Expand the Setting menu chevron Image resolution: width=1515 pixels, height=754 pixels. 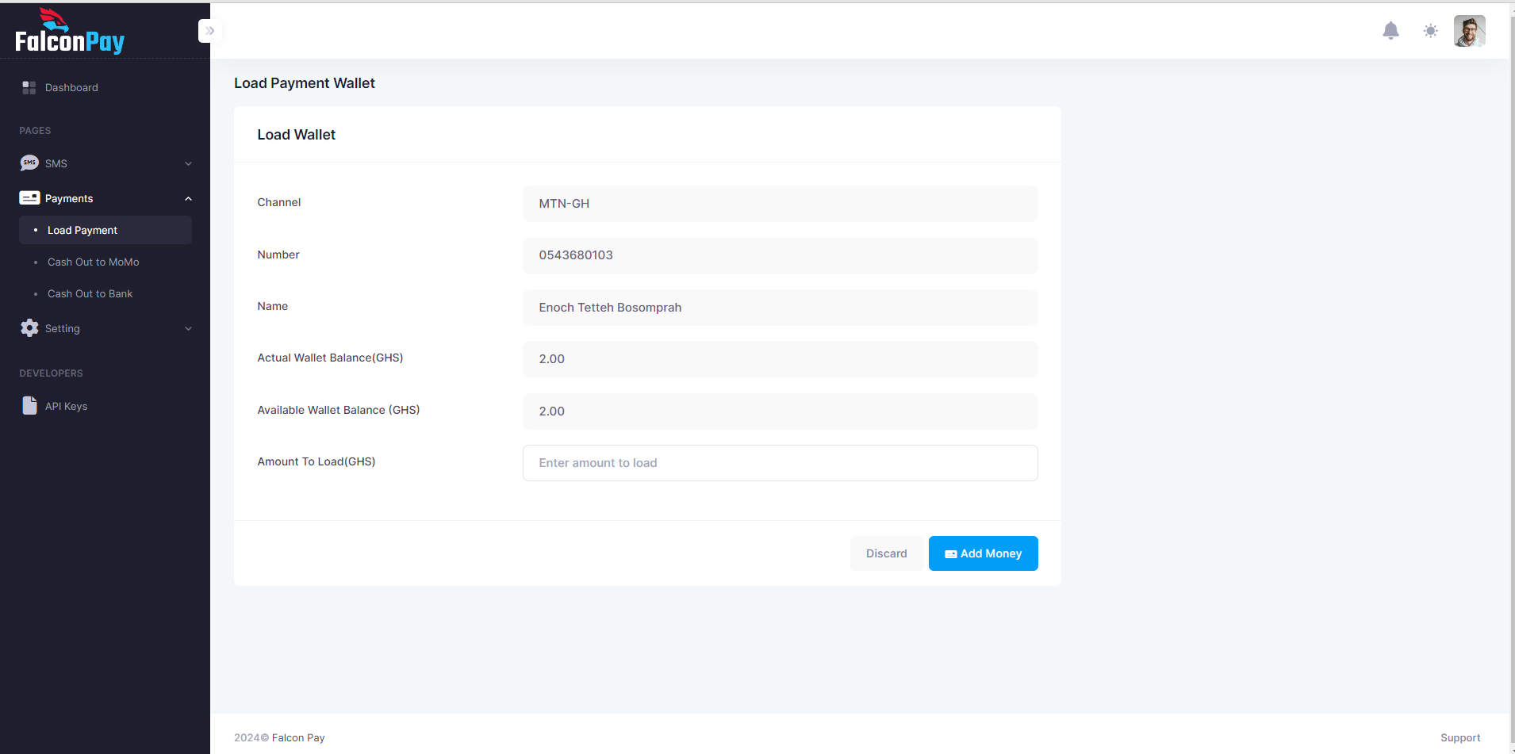188,327
